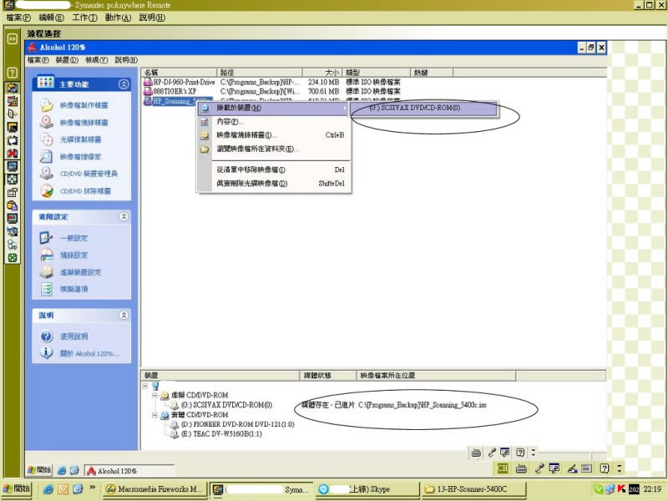This screenshot has height=501, width=668.
Task: Switch to Skype taskbar button
Action: tap(367, 489)
